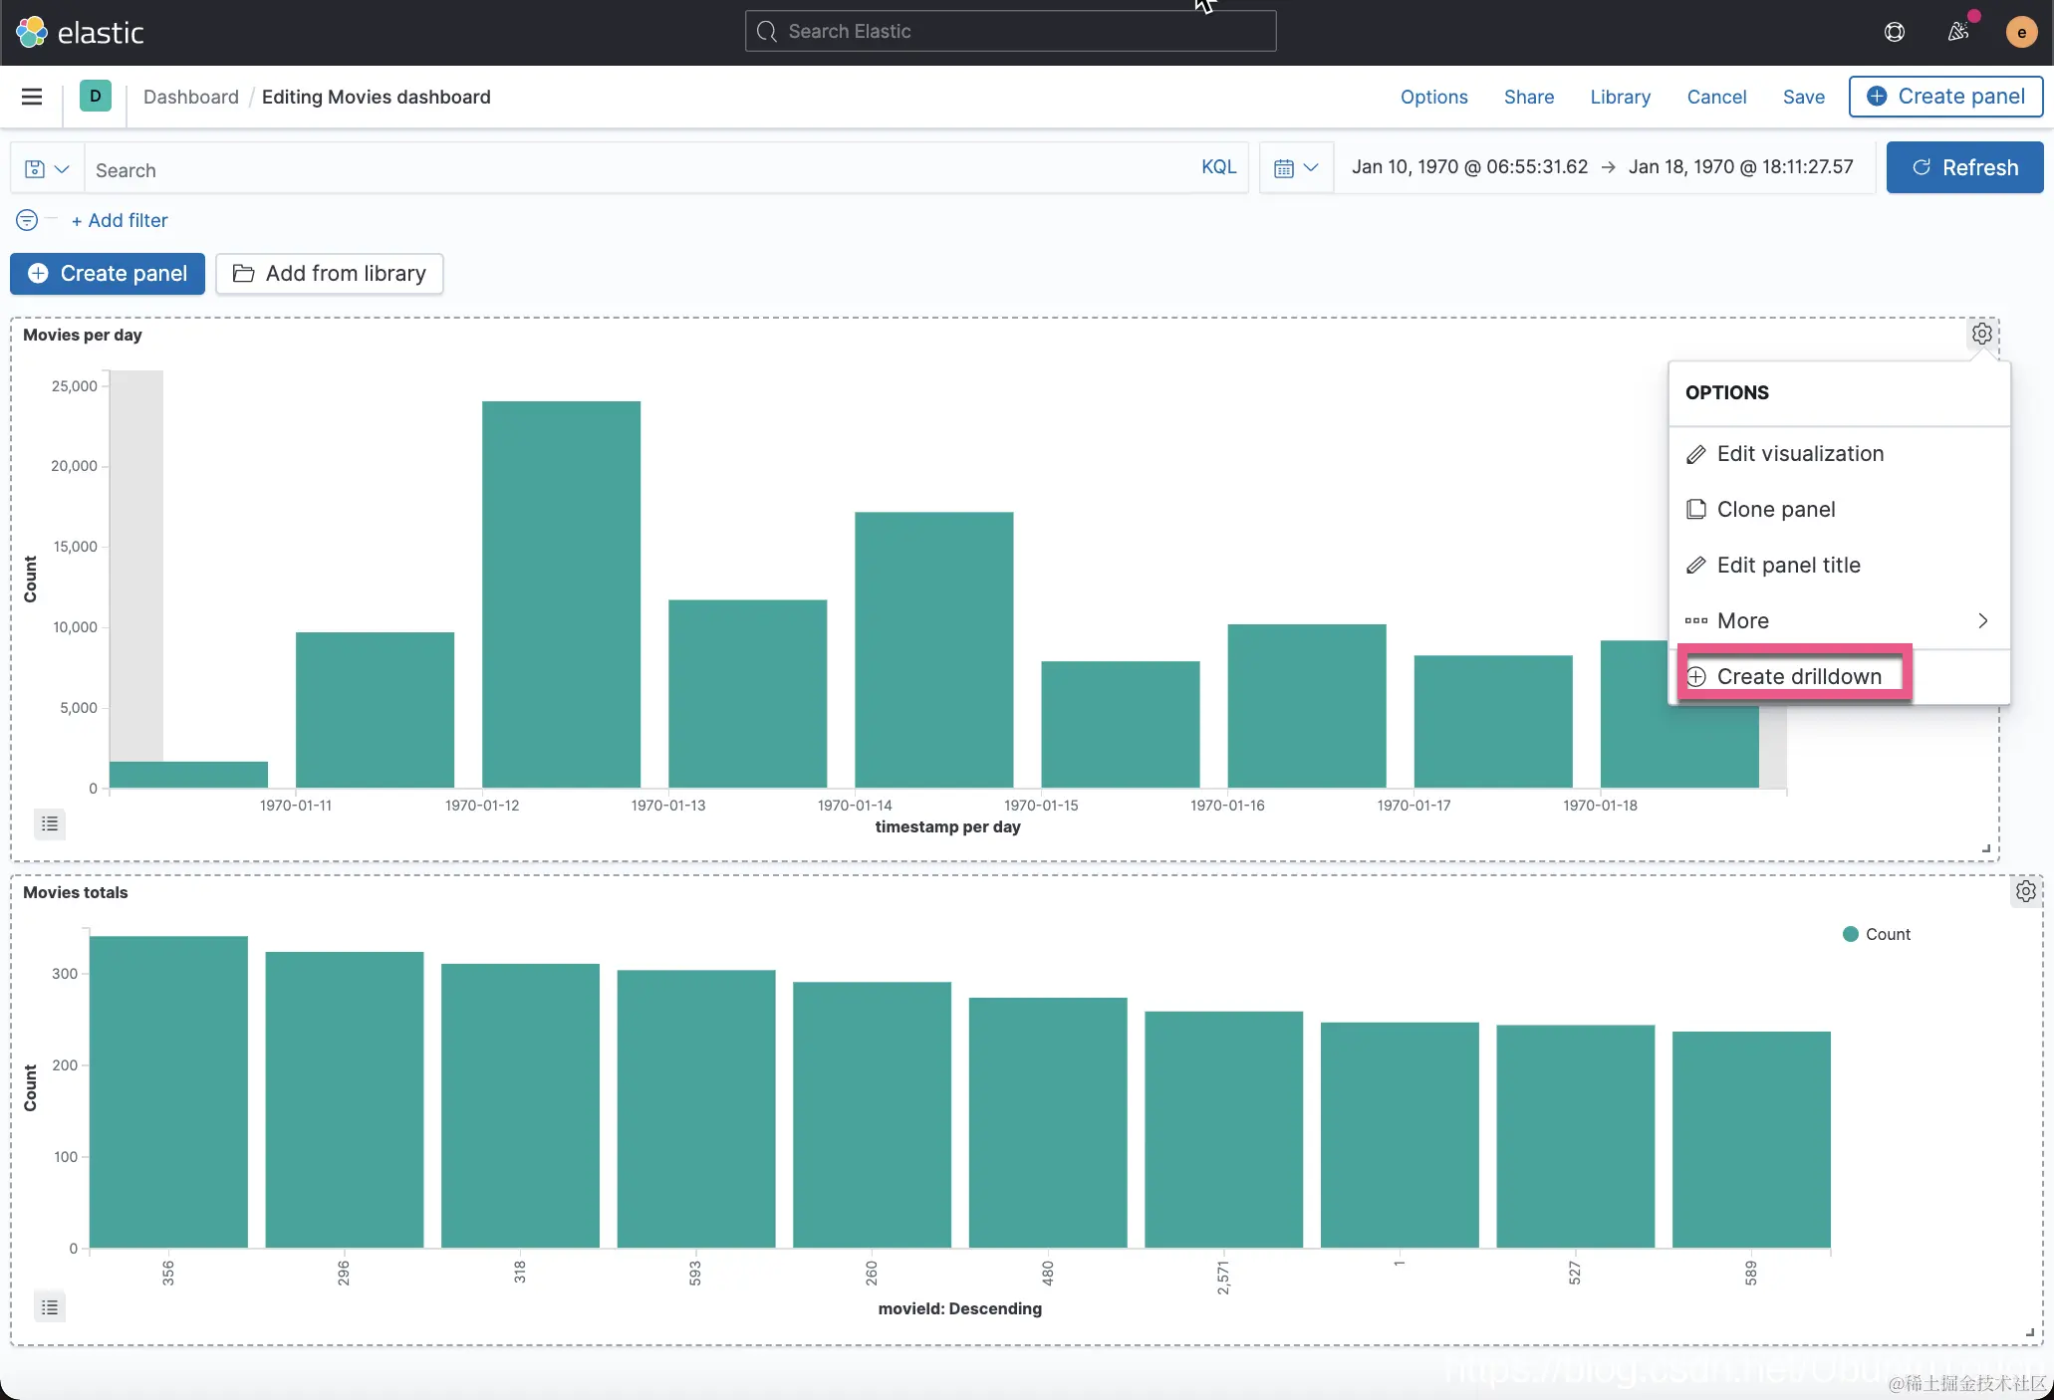The width and height of the screenshot is (2054, 1400).
Task: Open the newsfeed notifications icon
Action: [x=1957, y=32]
